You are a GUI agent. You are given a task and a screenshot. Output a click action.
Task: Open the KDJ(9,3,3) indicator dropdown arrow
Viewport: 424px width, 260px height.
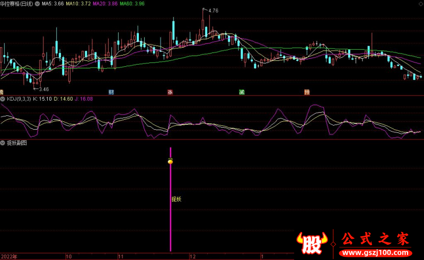coord(3,98)
